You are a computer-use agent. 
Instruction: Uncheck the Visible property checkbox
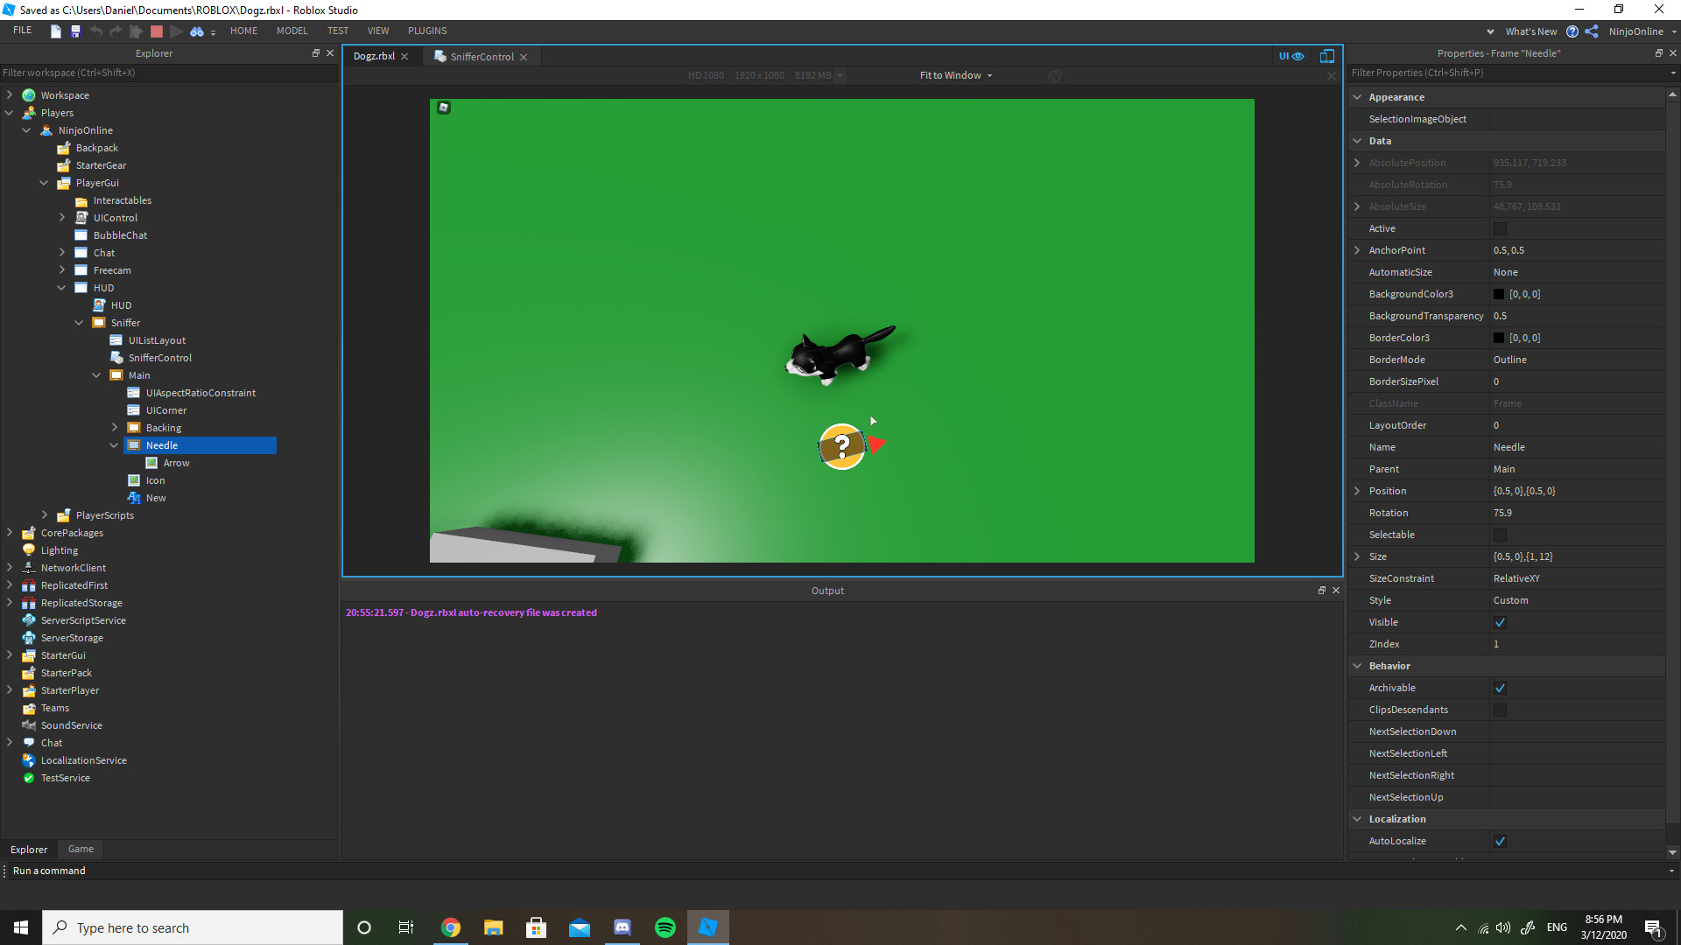coord(1501,622)
